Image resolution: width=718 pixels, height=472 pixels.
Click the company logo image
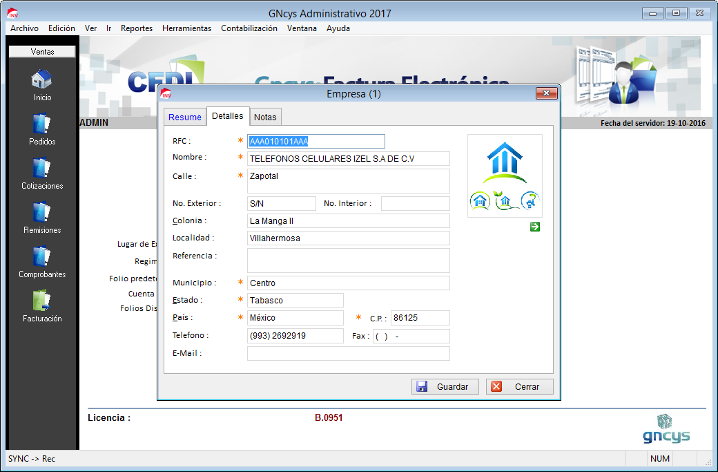(x=505, y=176)
